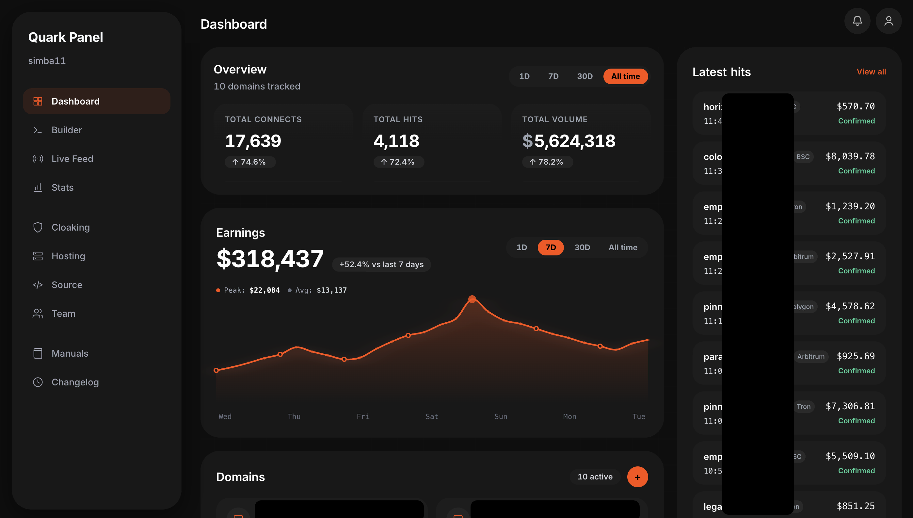The width and height of the screenshot is (913, 518).
Task: Click the +52.4% vs last 7 days badge
Action: tap(381, 264)
